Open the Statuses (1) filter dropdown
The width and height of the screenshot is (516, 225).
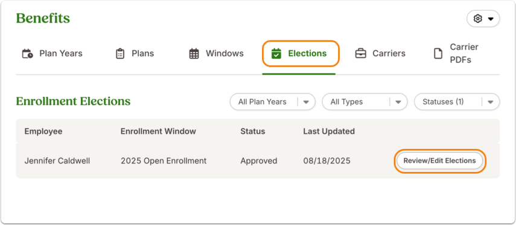457,102
